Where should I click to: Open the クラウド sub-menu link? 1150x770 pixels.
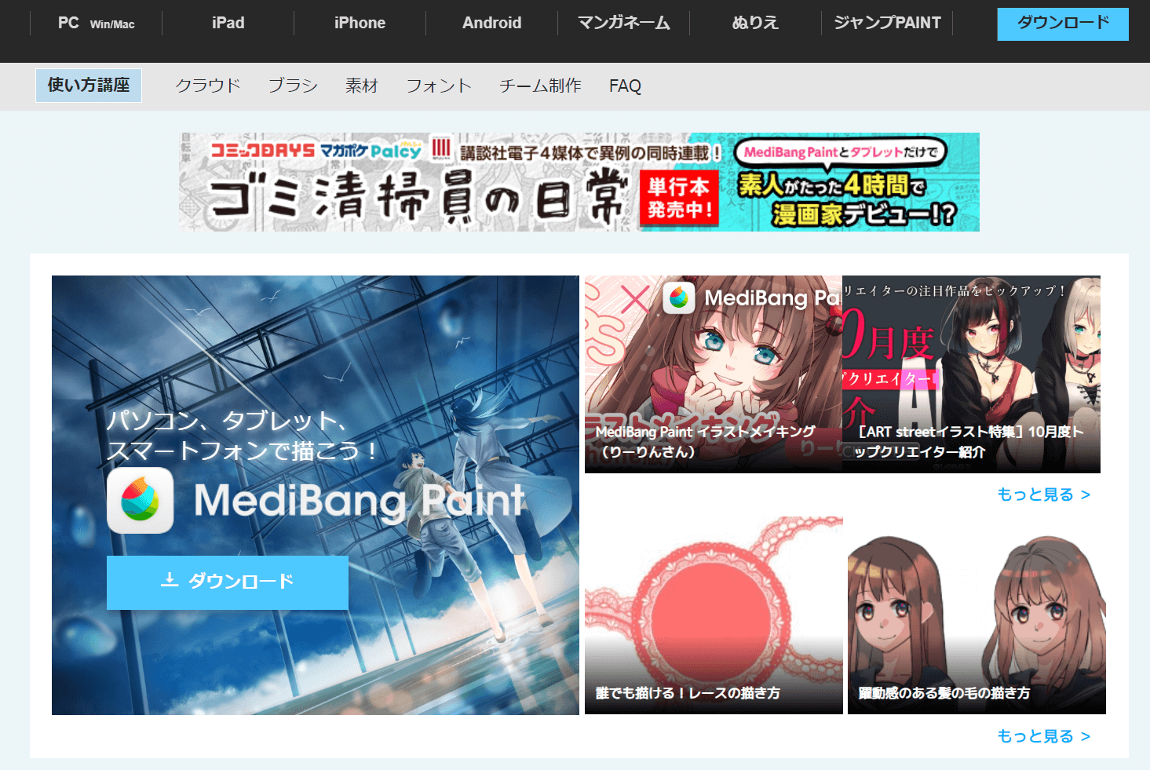click(208, 86)
